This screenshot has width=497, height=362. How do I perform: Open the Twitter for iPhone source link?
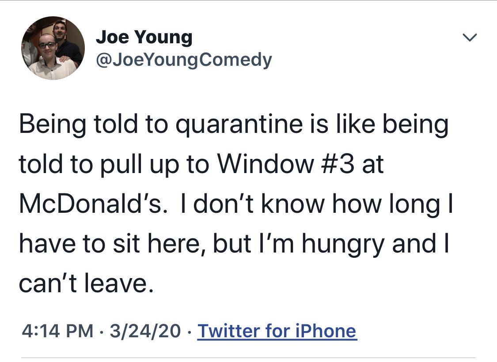(277, 331)
